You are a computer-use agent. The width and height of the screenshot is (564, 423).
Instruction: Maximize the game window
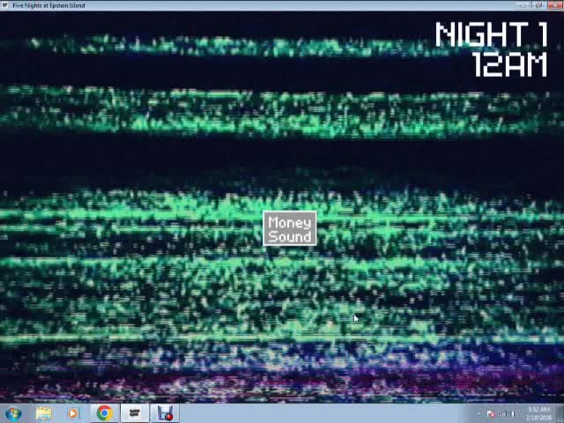point(538,5)
